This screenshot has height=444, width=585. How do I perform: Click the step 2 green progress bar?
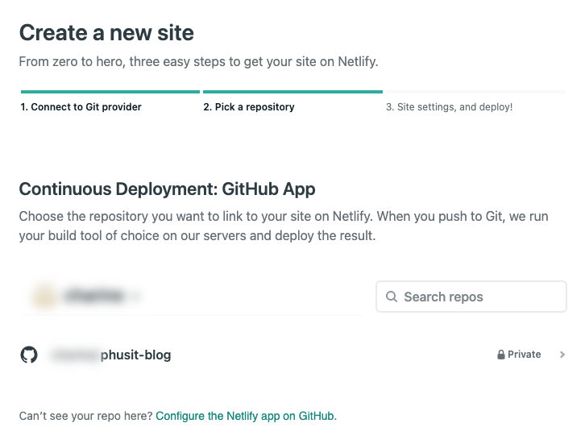click(292, 92)
